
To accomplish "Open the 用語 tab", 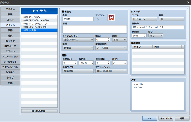I will coord(10,83).
